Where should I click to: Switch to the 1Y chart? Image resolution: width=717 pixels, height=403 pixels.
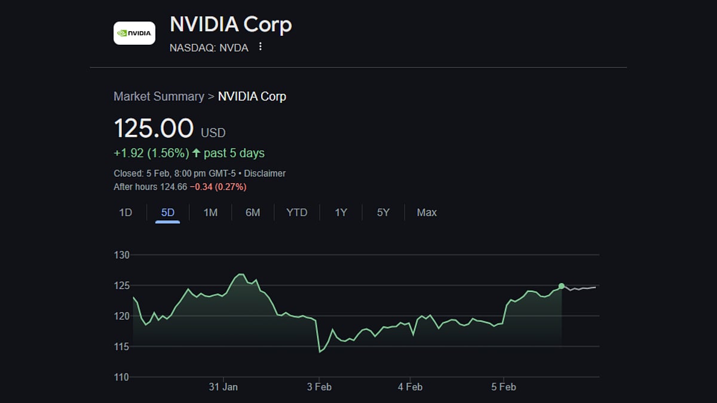coord(340,212)
